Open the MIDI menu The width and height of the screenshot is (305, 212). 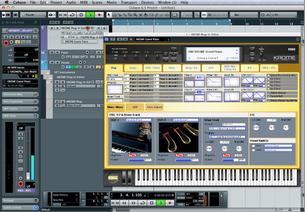coord(84,2)
